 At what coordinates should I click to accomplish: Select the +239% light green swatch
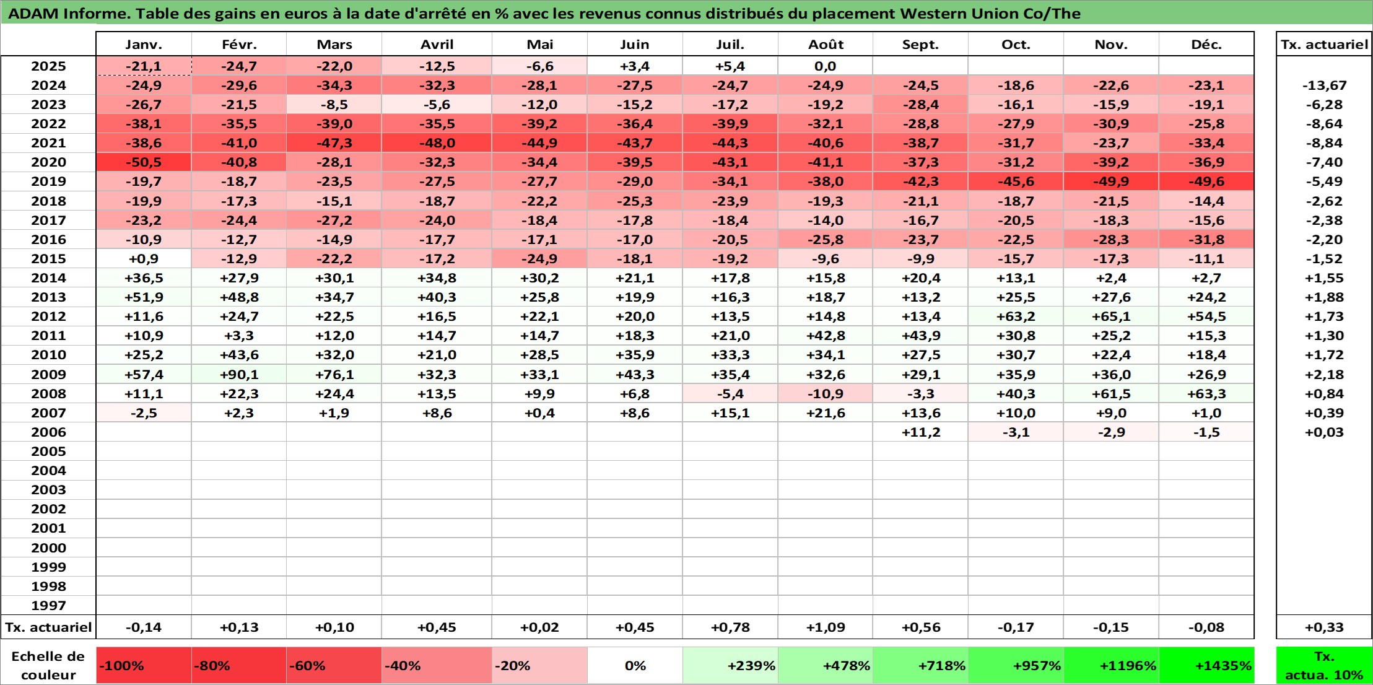point(730,666)
